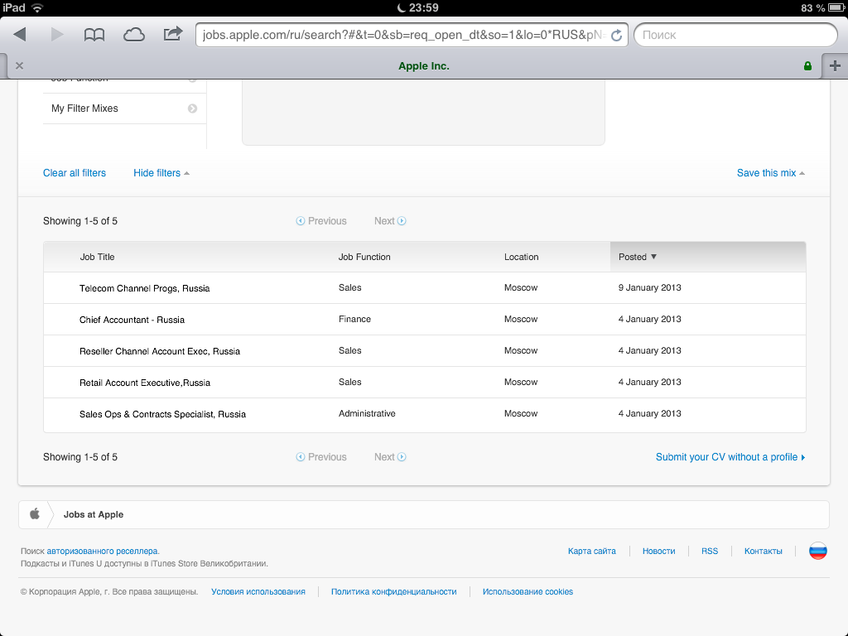Viewport: 848px width, 636px height.
Task: Tap the 23:59 clock in status bar
Action: tap(423, 7)
